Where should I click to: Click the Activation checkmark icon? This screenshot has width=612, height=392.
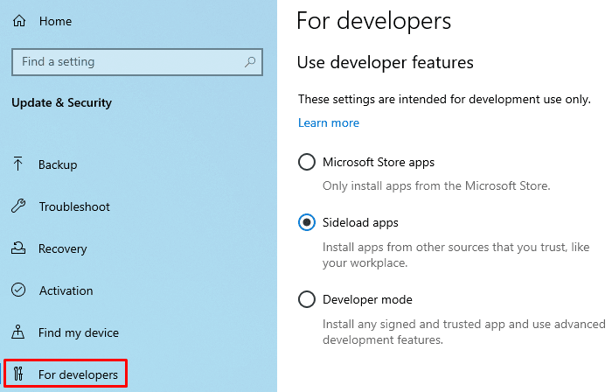pyautogui.click(x=18, y=290)
